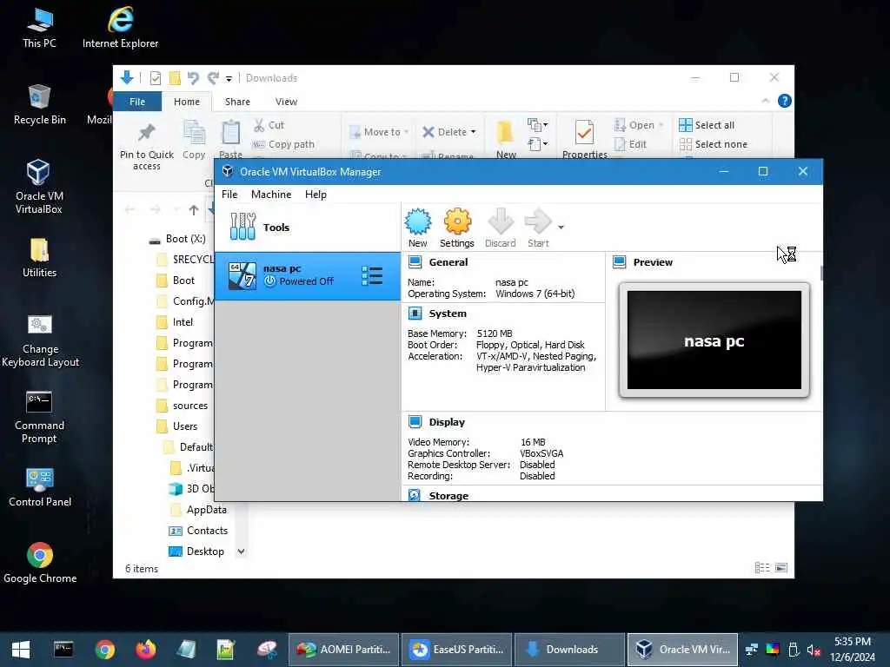Open the Utilities desktop folder
Image resolution: width=890 pixels, height=667 pixels.
(x=39, y=257)
